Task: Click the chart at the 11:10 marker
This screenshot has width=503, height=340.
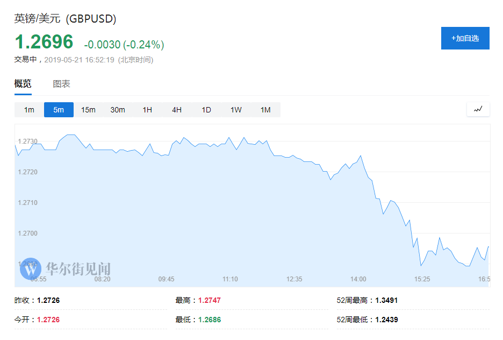Action: pos(230,279)
